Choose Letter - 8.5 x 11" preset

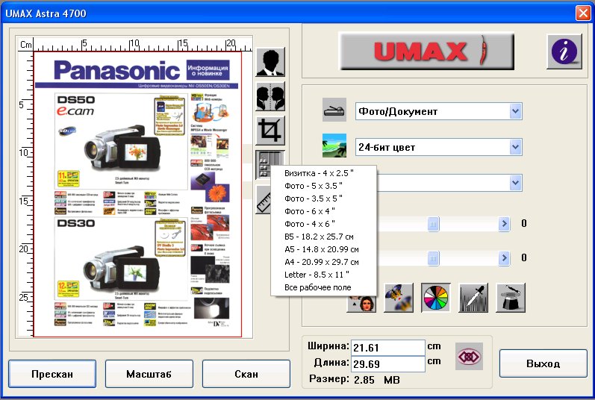[324, 275]
